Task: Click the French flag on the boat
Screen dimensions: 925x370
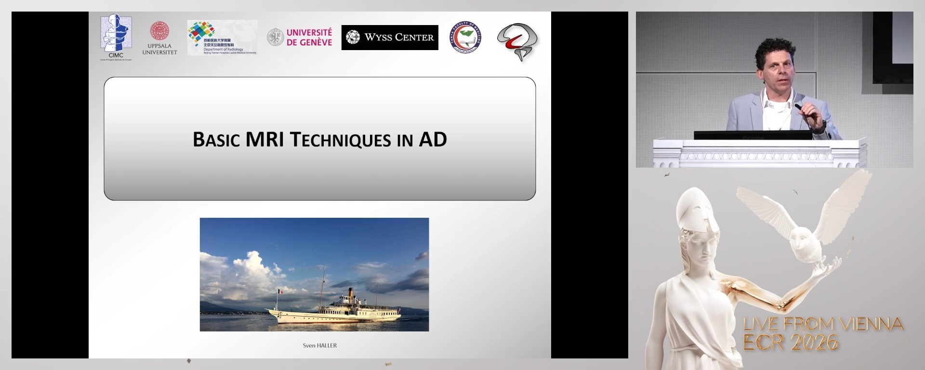Action: [x=280, y=291]
